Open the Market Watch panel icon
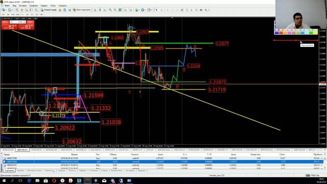This screenshot has height=184, width=327. [17, 10]
